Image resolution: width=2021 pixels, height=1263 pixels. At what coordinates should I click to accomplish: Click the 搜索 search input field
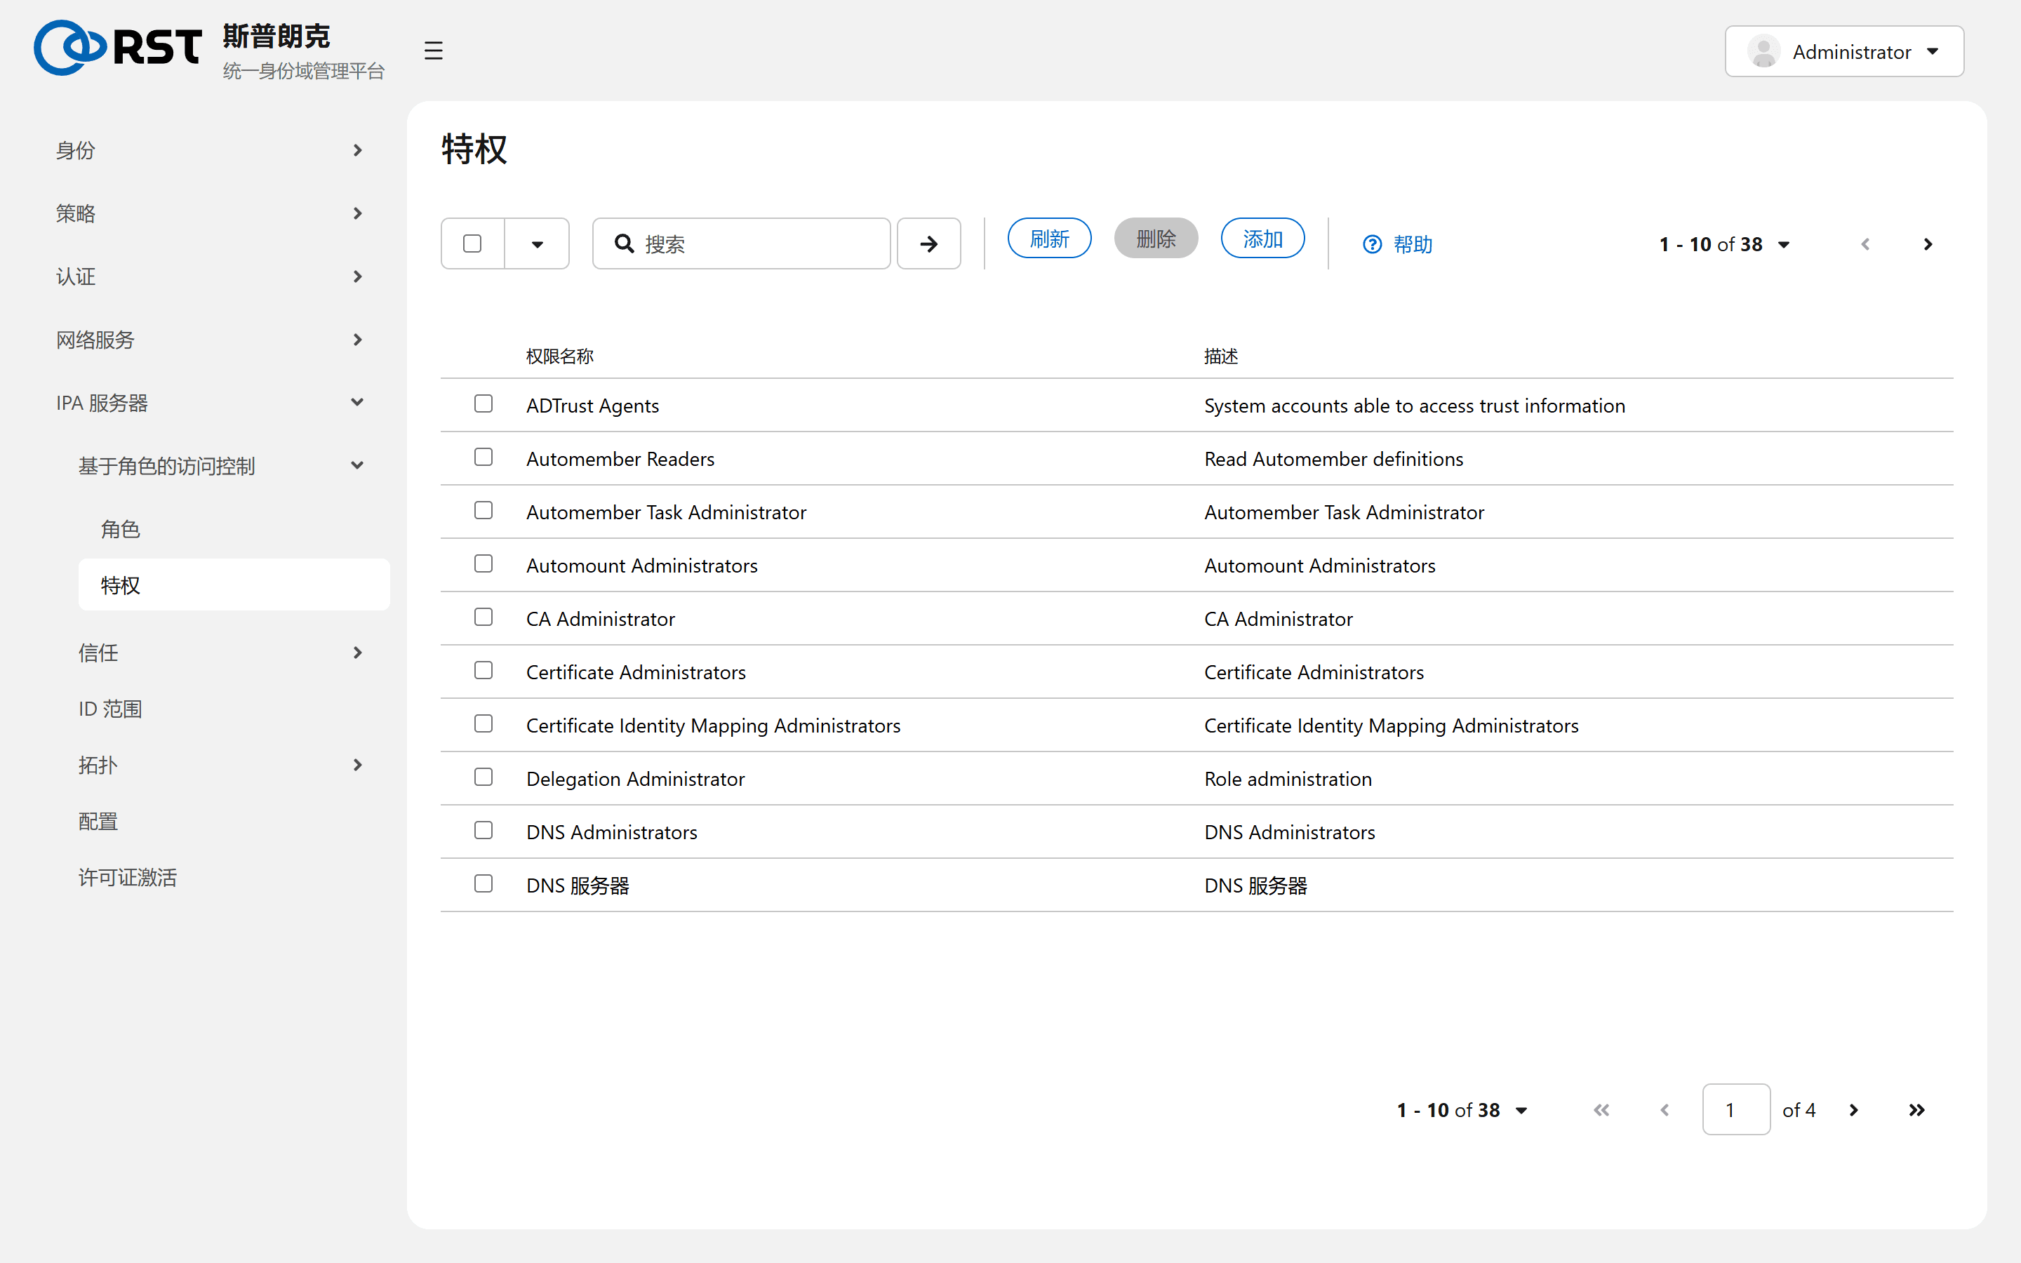[741, 244]
